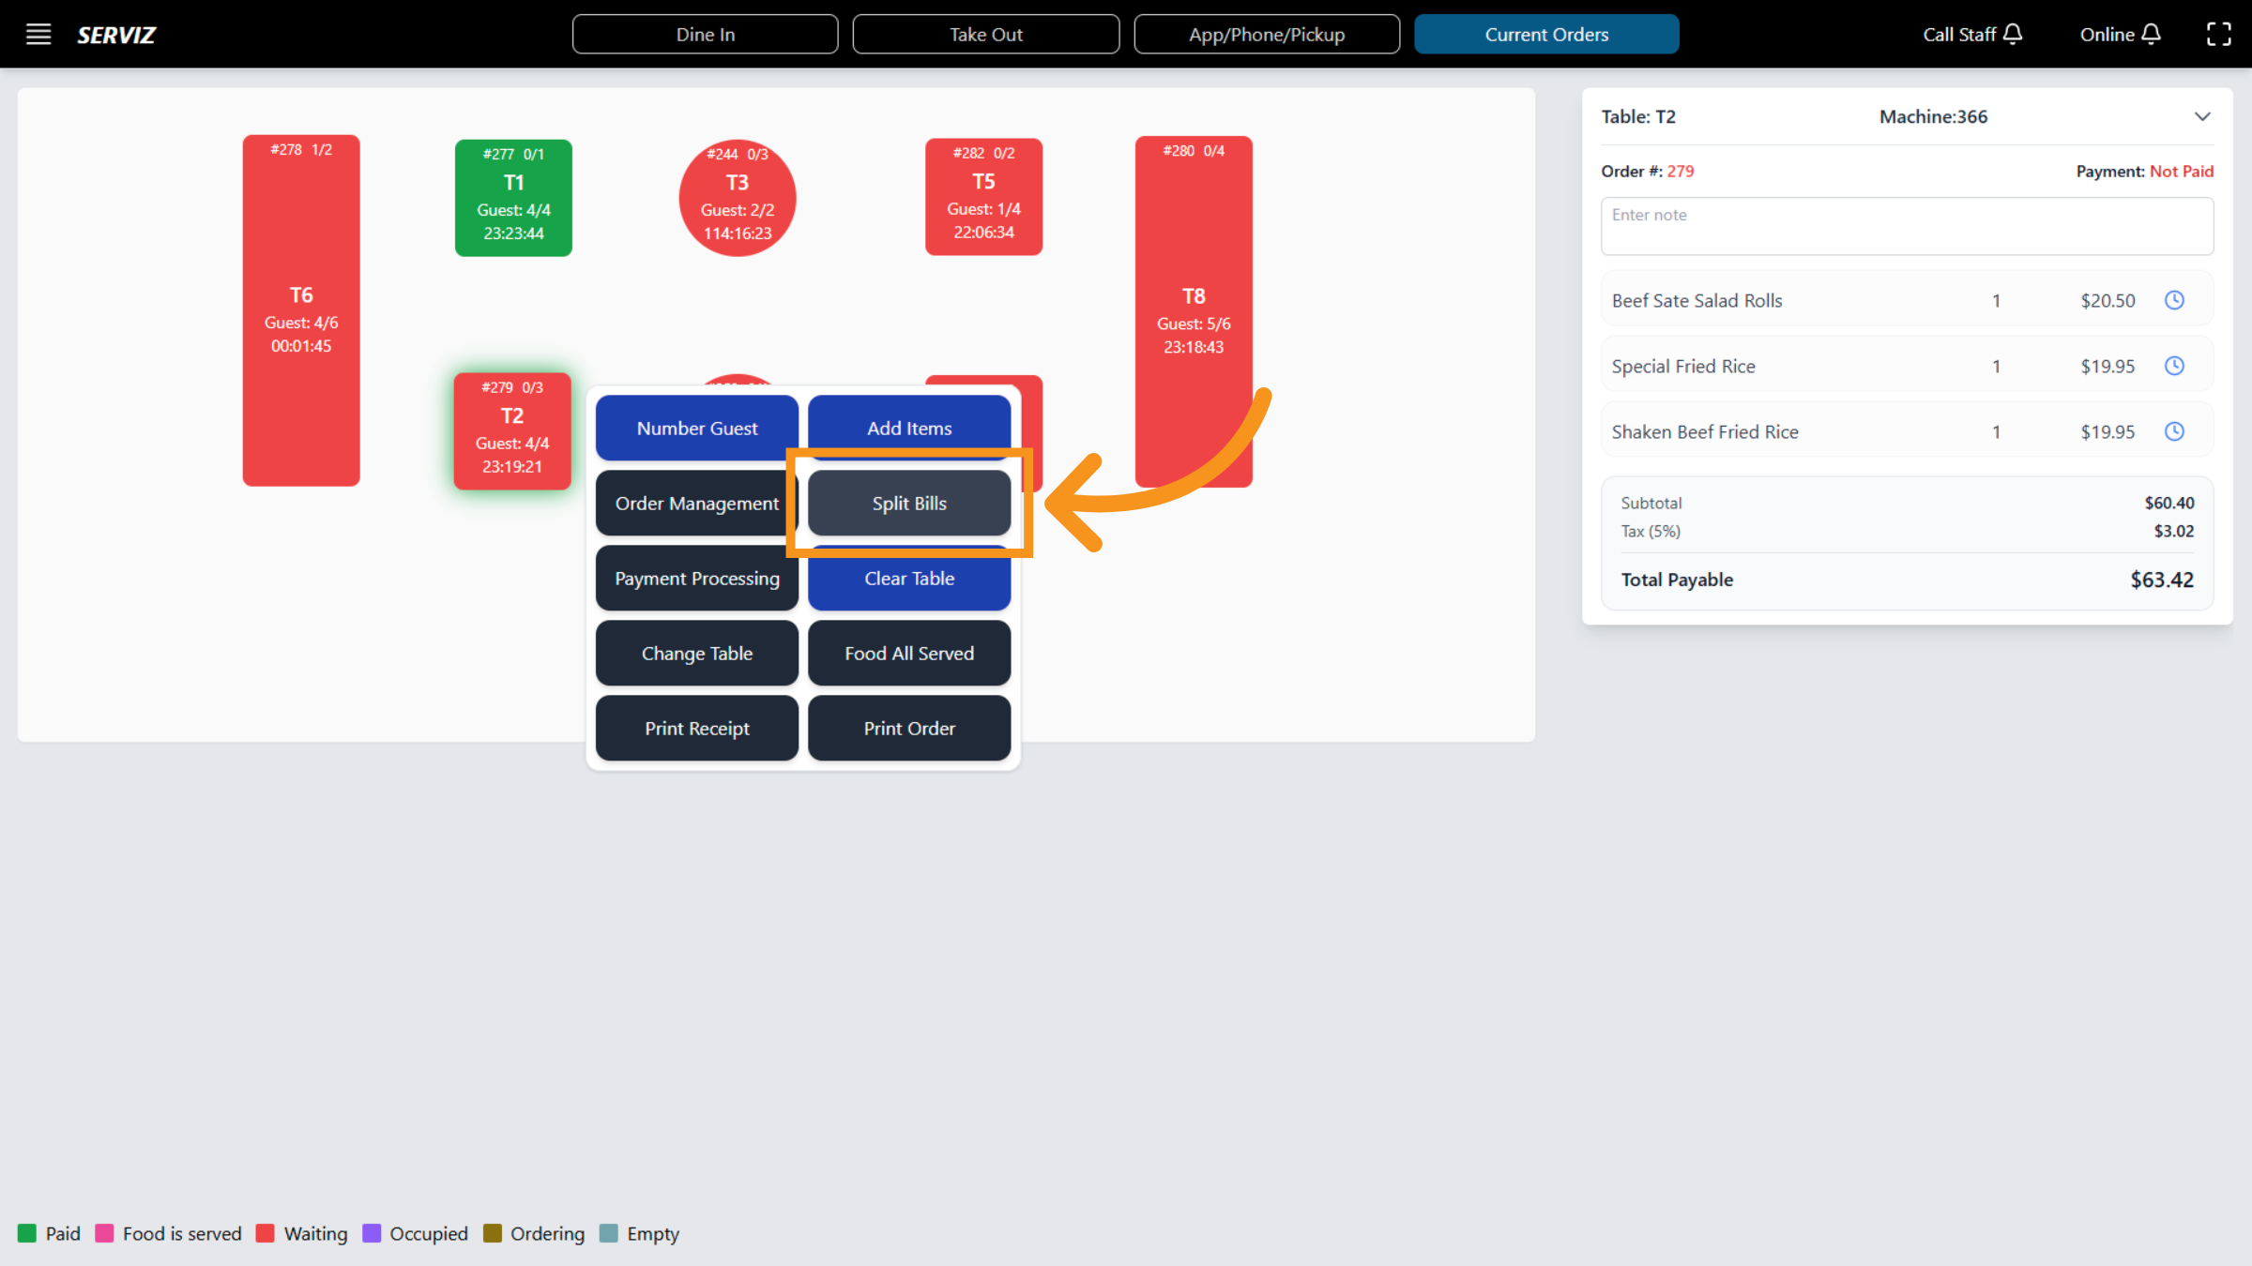
Task: Select the green T1 table tile
Action: tap(513, 198)
